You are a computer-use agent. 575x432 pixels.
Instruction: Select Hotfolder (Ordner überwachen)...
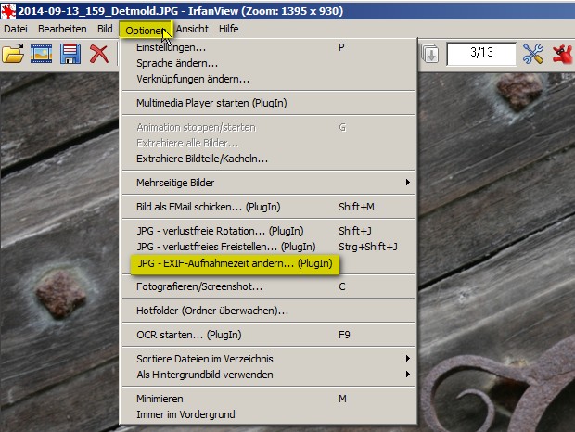pos(270,311)
